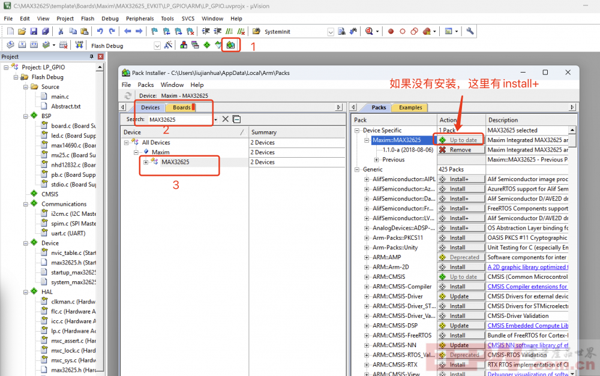600x376 pixels.
Task: Click the Enable/Disable Breakpoint circle icon
Action: tap(403, 31)
